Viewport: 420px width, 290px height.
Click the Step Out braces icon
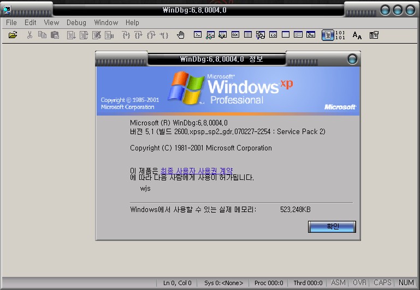(x=151, y=35)
